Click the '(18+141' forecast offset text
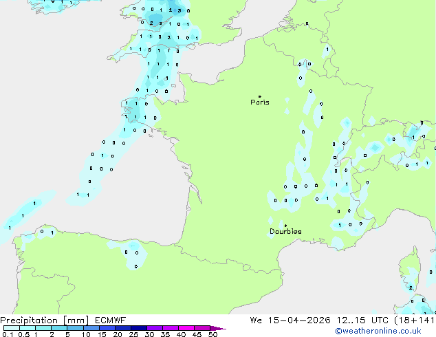 pos(414,320)
